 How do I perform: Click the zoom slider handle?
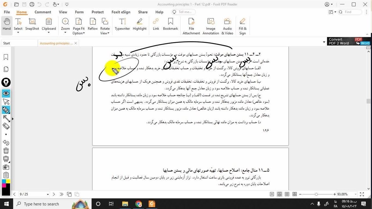[316, 194]
